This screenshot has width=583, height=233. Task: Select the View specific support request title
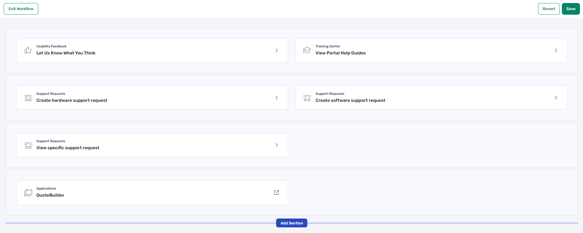[68, 148]
